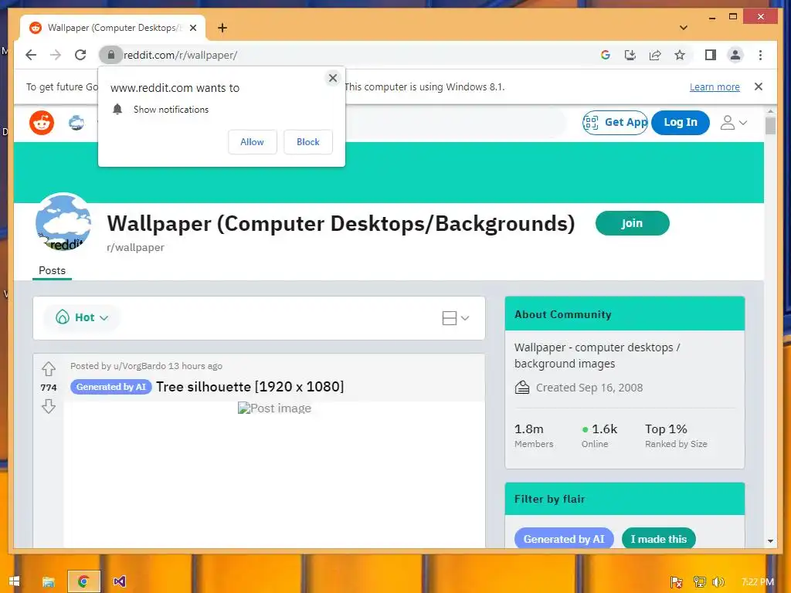Click the install app icon in the address bar
Screen dimensions: 791x593
coord(630,55)
